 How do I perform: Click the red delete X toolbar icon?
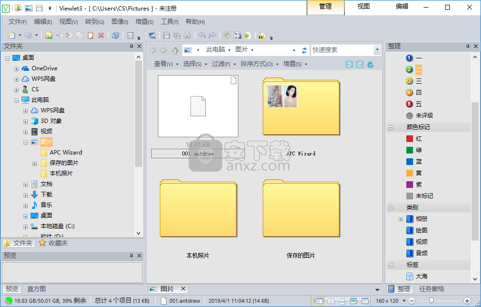pos(101,35)
